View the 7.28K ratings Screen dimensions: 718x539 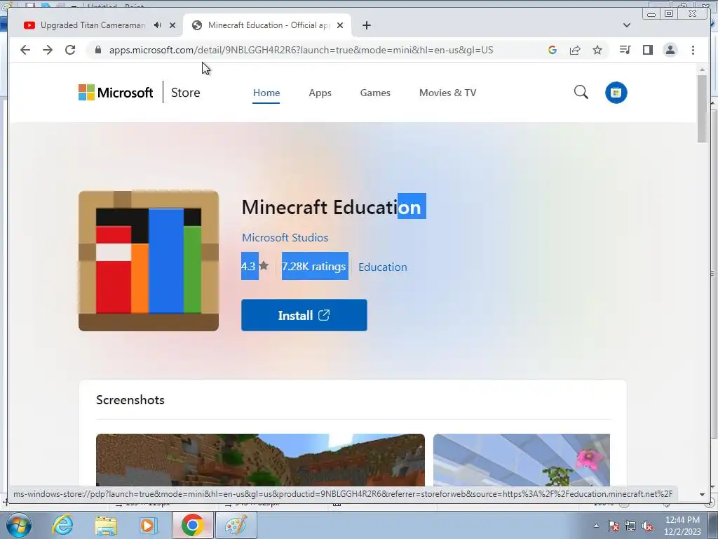315,266
